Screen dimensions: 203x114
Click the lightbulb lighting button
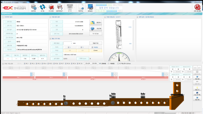[x=197, y=88]
